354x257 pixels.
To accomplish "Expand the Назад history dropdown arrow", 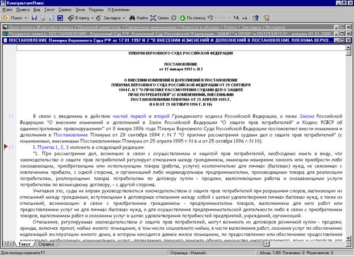I will pyautogui.click(x=229, y=18).
